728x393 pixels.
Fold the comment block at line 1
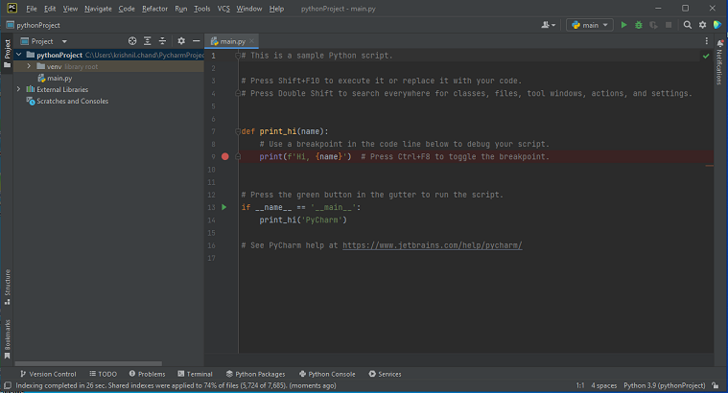coord(238,56)
